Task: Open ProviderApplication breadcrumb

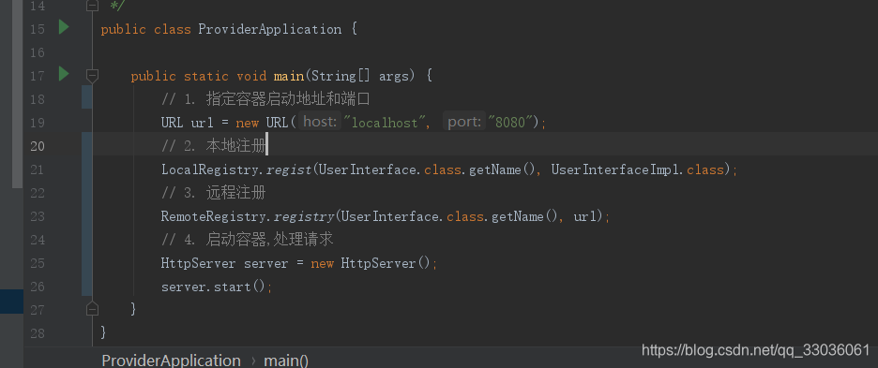Action: (x=172, y=361)
